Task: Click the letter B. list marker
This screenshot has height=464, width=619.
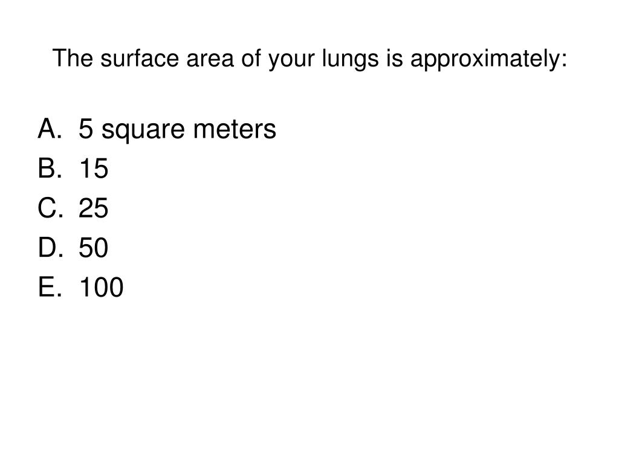Action: [50, 169]
